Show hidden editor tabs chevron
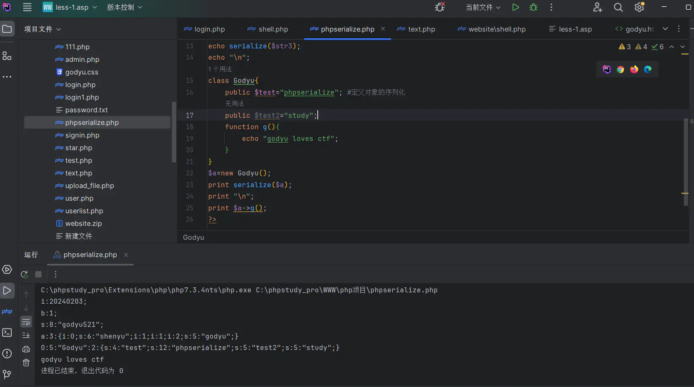The image size is (694, 387). tap(665, 29)
